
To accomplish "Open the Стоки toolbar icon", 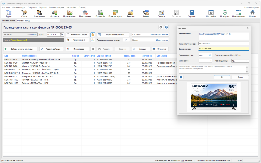I will click(x=24, y=14).
